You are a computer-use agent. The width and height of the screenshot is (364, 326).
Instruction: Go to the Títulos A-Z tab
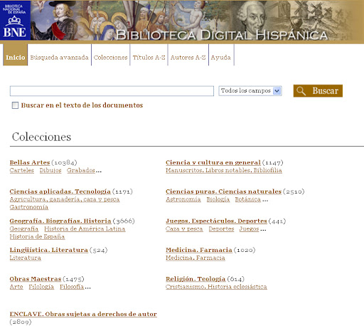[x=149, y=58]
